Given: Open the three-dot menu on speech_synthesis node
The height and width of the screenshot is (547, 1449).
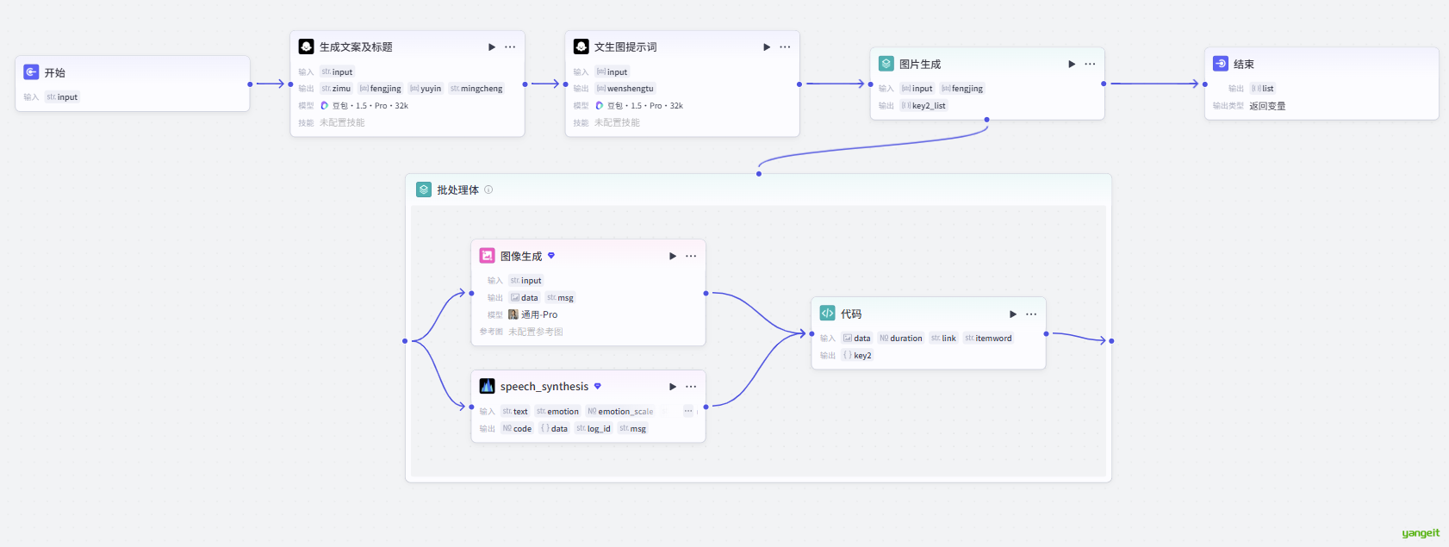Looking at the screenshot, I should point(691,387).
